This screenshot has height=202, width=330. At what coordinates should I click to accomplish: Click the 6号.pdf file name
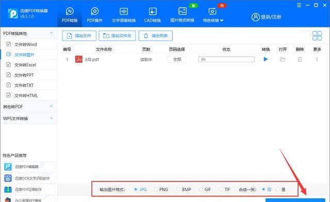[x=92, y=60]
